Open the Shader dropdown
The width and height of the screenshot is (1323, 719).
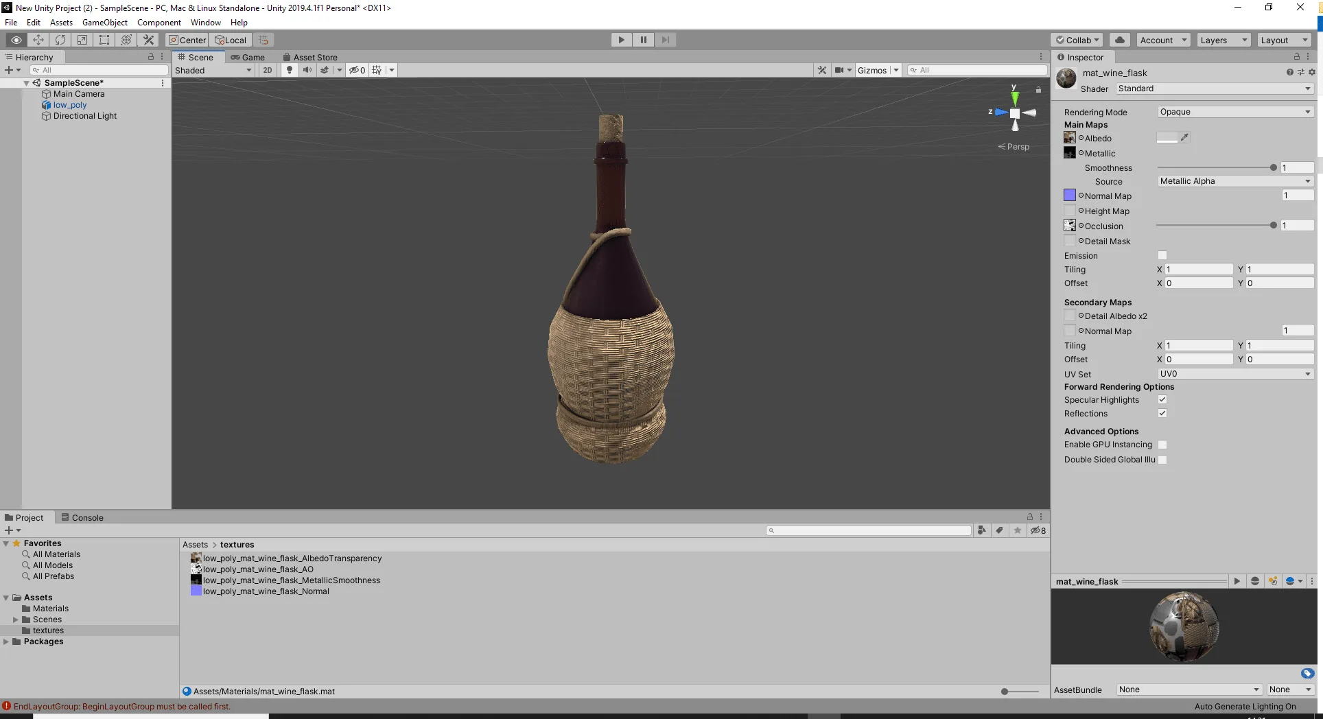click(1215, 89)
